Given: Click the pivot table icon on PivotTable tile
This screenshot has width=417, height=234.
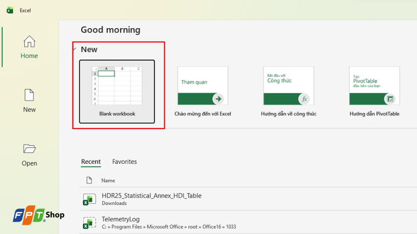Looking at the screenshot, I should point(390,99).
